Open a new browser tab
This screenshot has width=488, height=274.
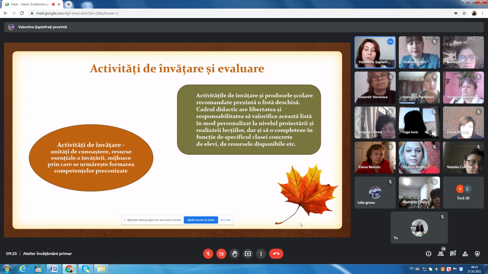(69, 4)
